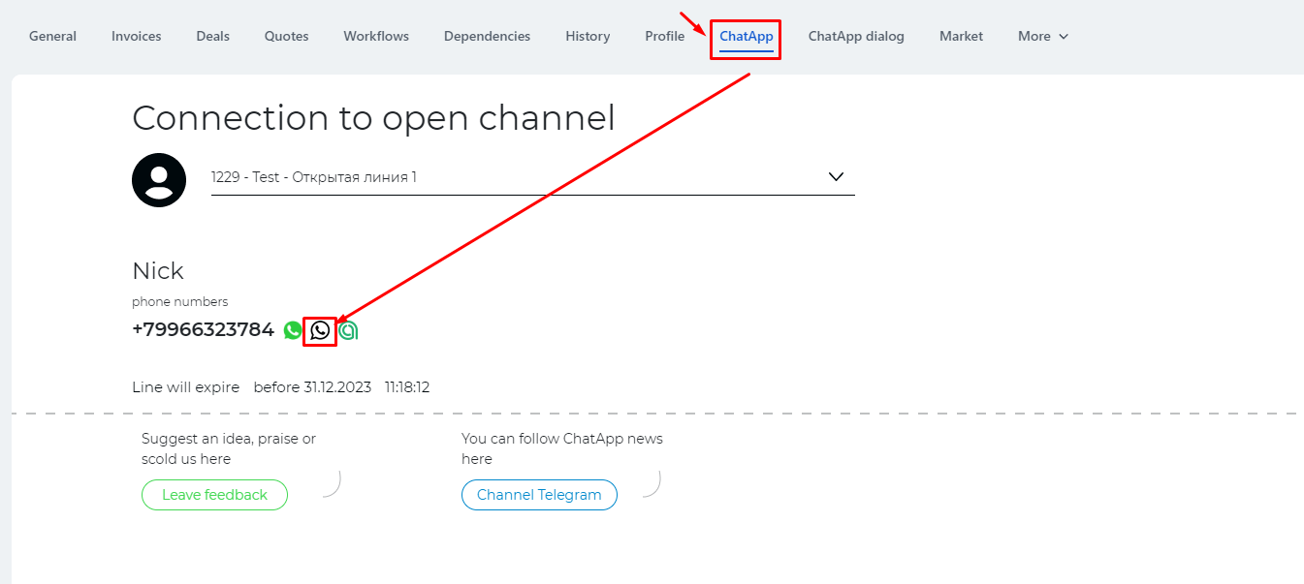Open the green ChatApp 'a' icon
The image size is (1304, 584).
click(x=348, y=330)
